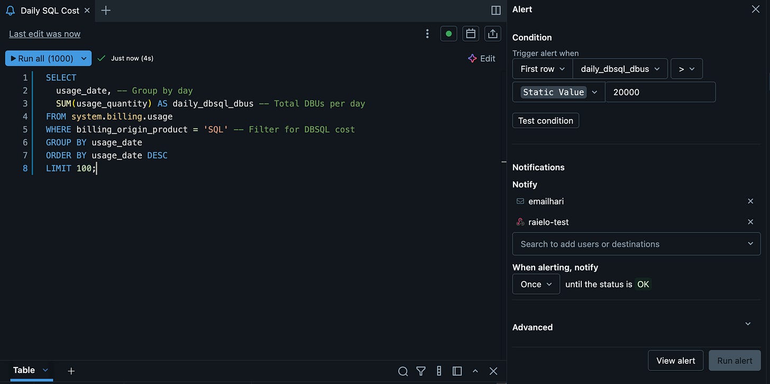Viewport: 770px width, 384px height.
Task: Open the Once notification frequency dropdown
Action: 536,284
